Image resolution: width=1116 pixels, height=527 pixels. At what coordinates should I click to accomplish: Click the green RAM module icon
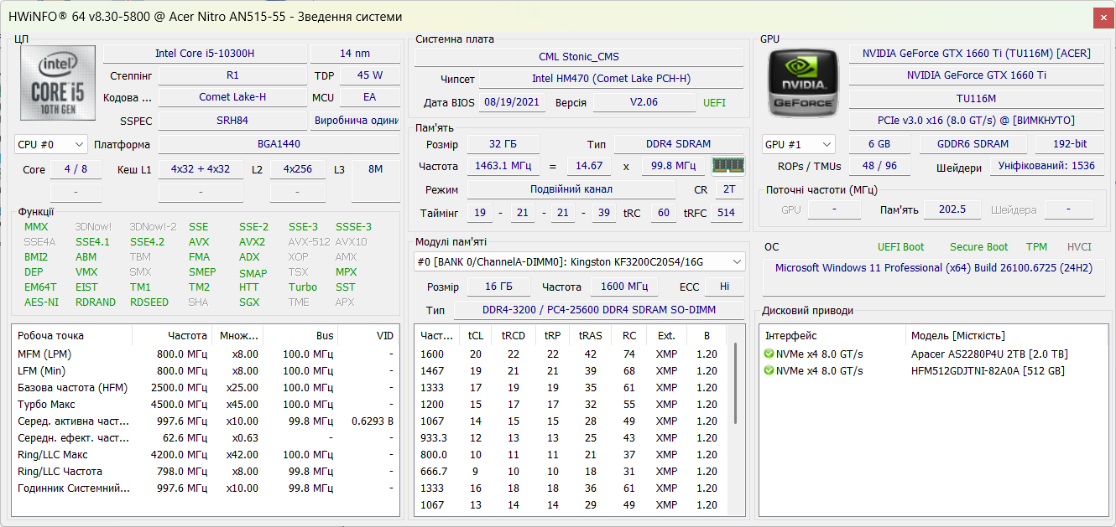click(x=727, y=166)
